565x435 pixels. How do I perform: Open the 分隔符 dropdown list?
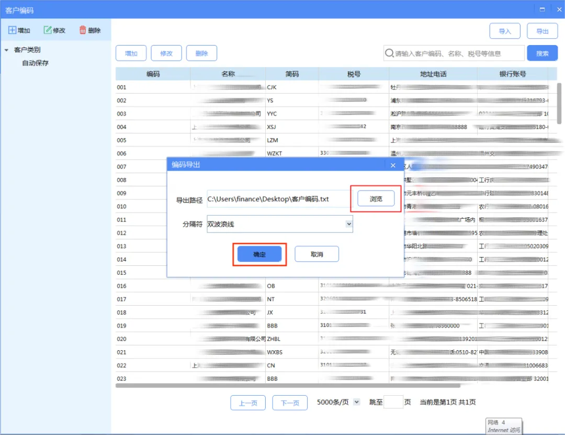(348, 224)
